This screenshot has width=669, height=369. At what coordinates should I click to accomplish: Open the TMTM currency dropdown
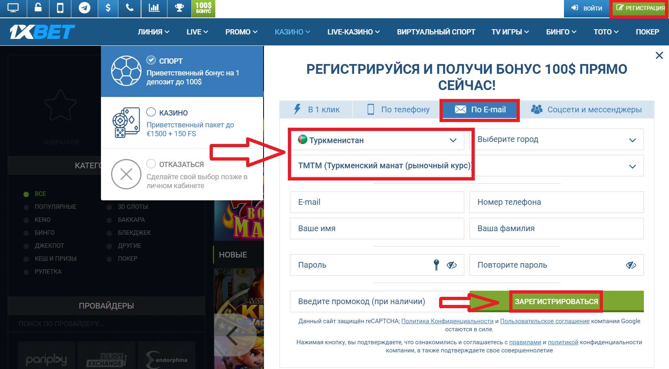click(x=467, y=166)
